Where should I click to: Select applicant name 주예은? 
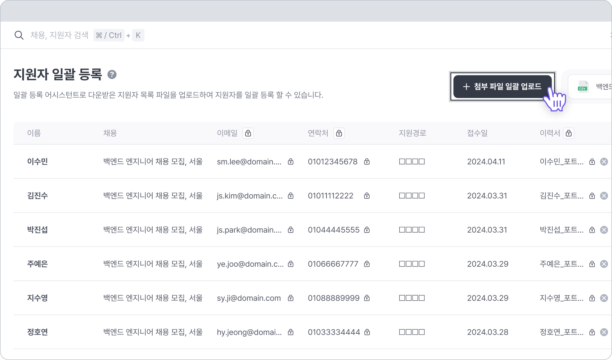37,264
